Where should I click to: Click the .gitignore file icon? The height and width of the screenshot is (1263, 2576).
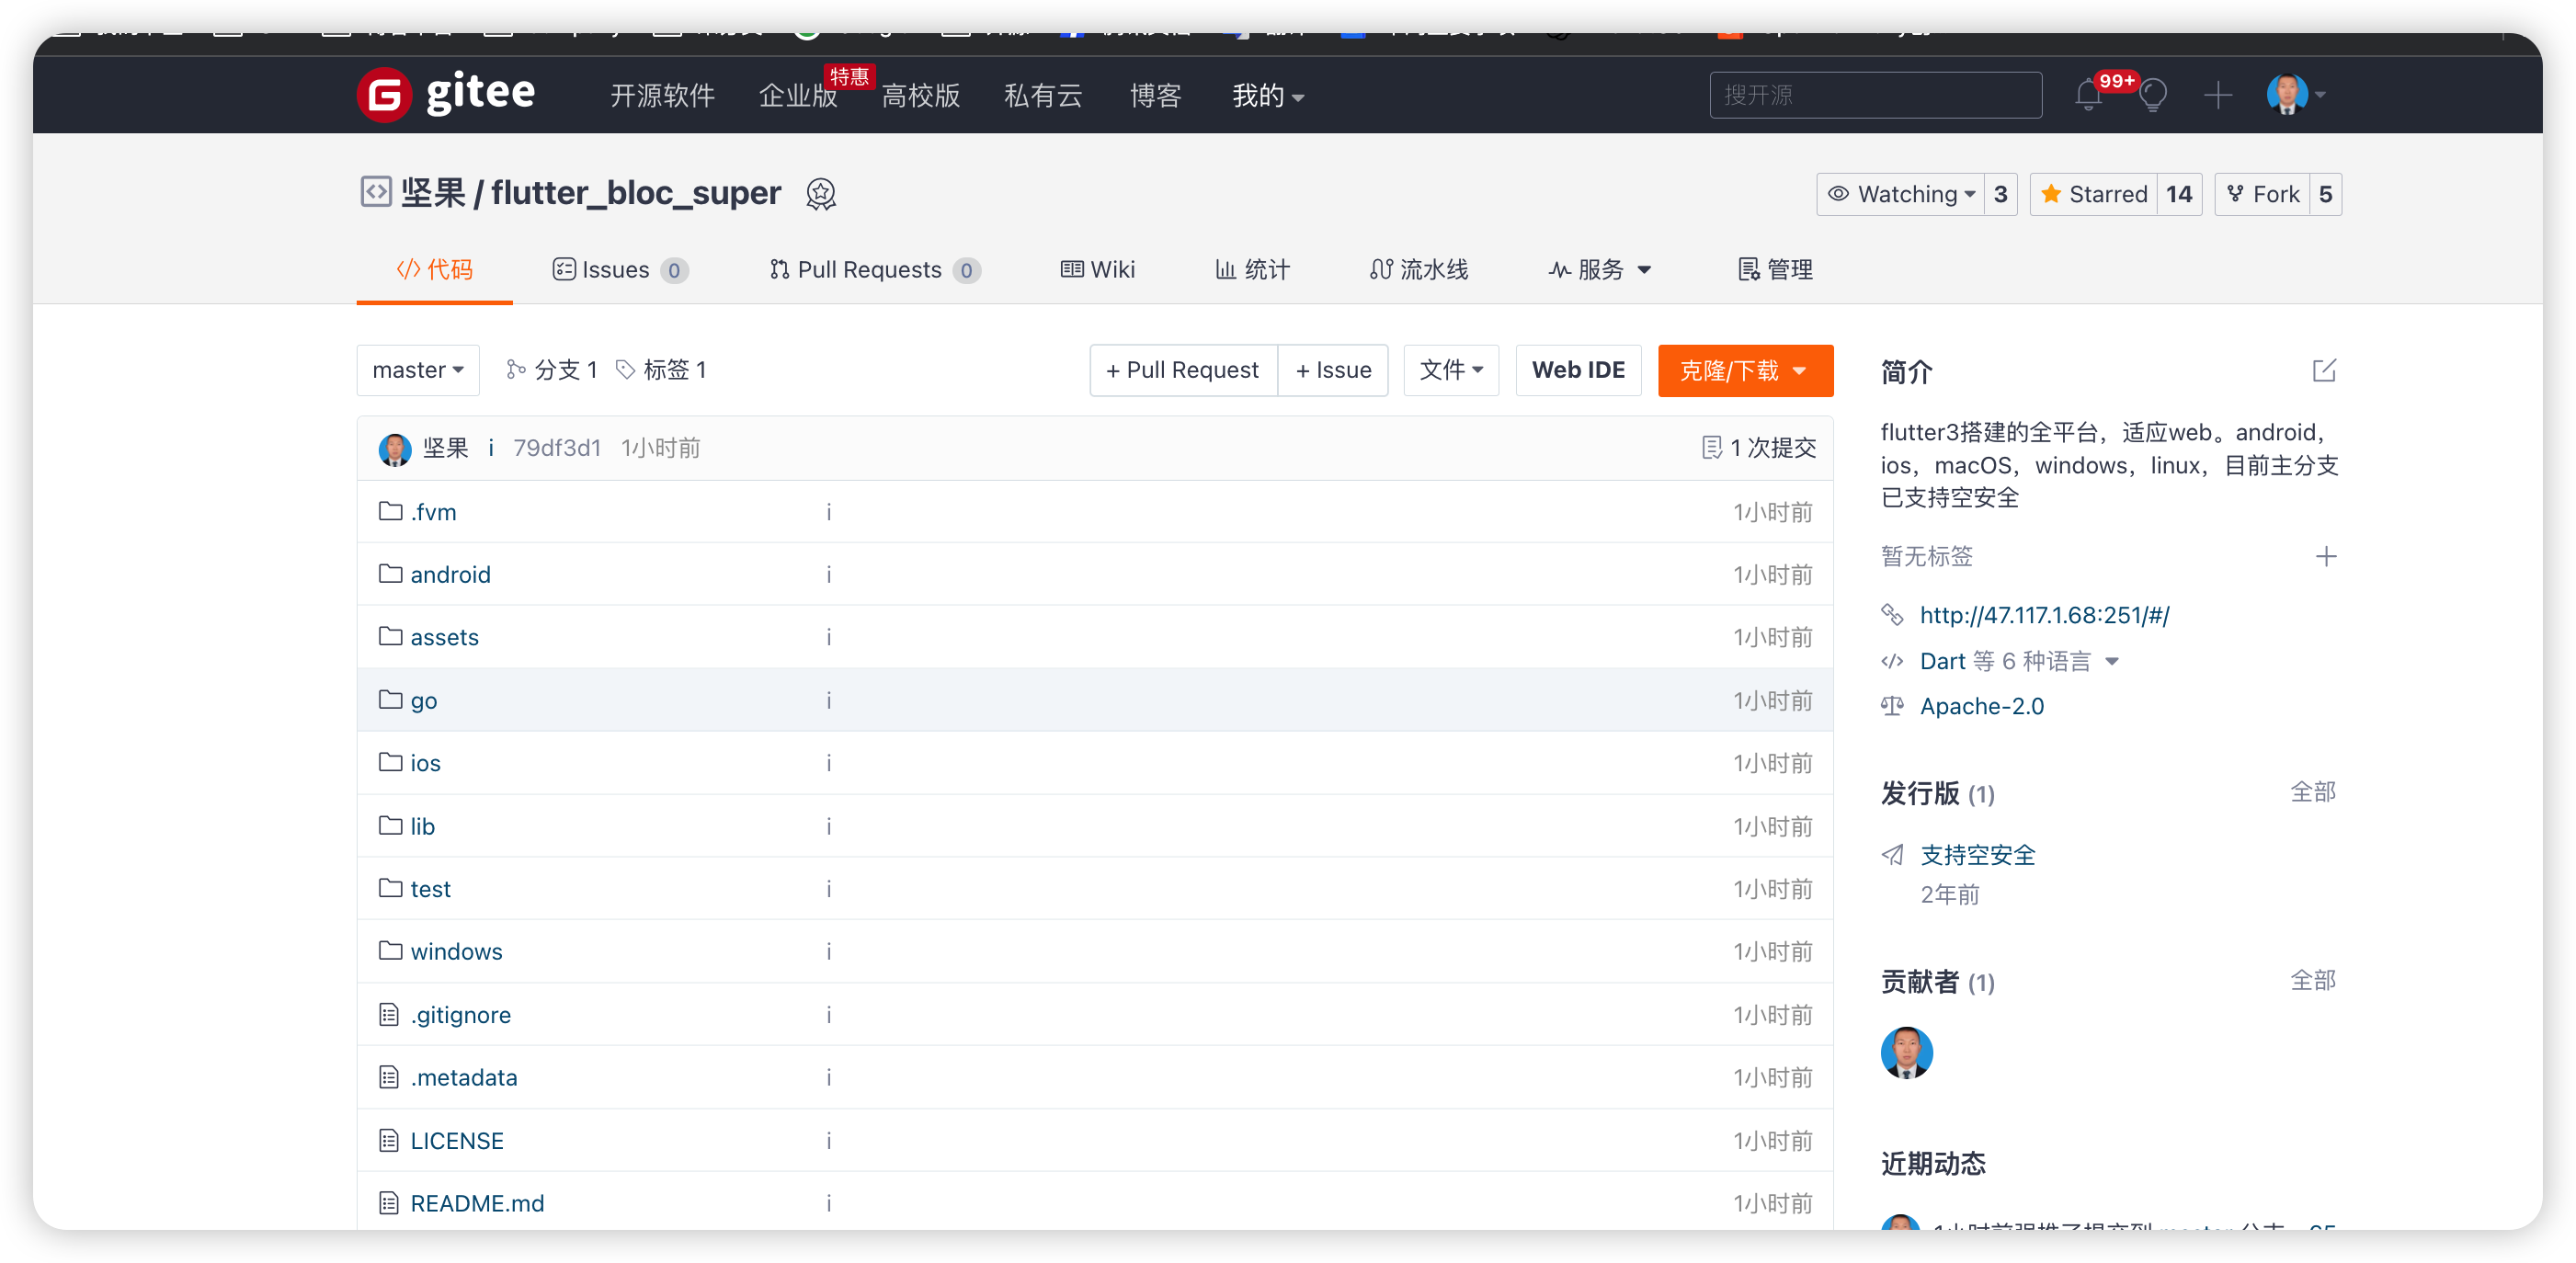pos(389,1014)
